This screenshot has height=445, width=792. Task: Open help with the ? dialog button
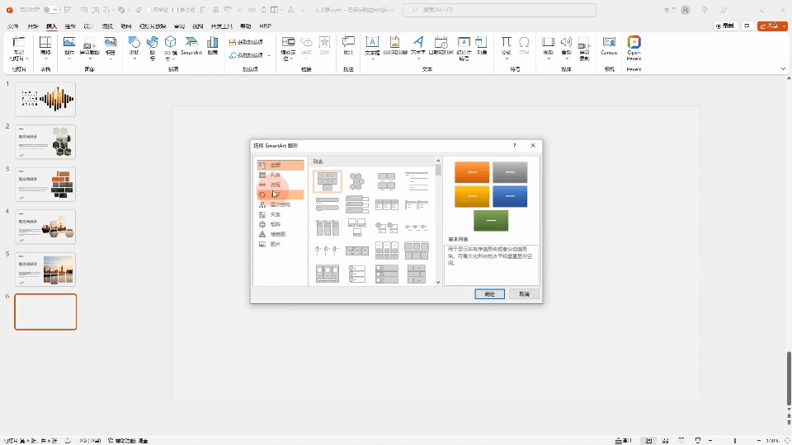pyautogui.click(x=514, y=145)
